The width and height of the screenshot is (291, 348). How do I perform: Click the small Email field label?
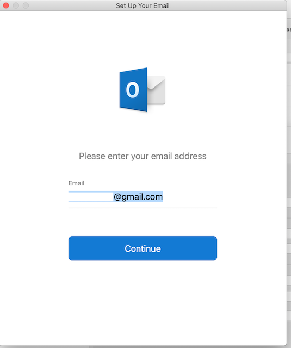tap(76, 183)
